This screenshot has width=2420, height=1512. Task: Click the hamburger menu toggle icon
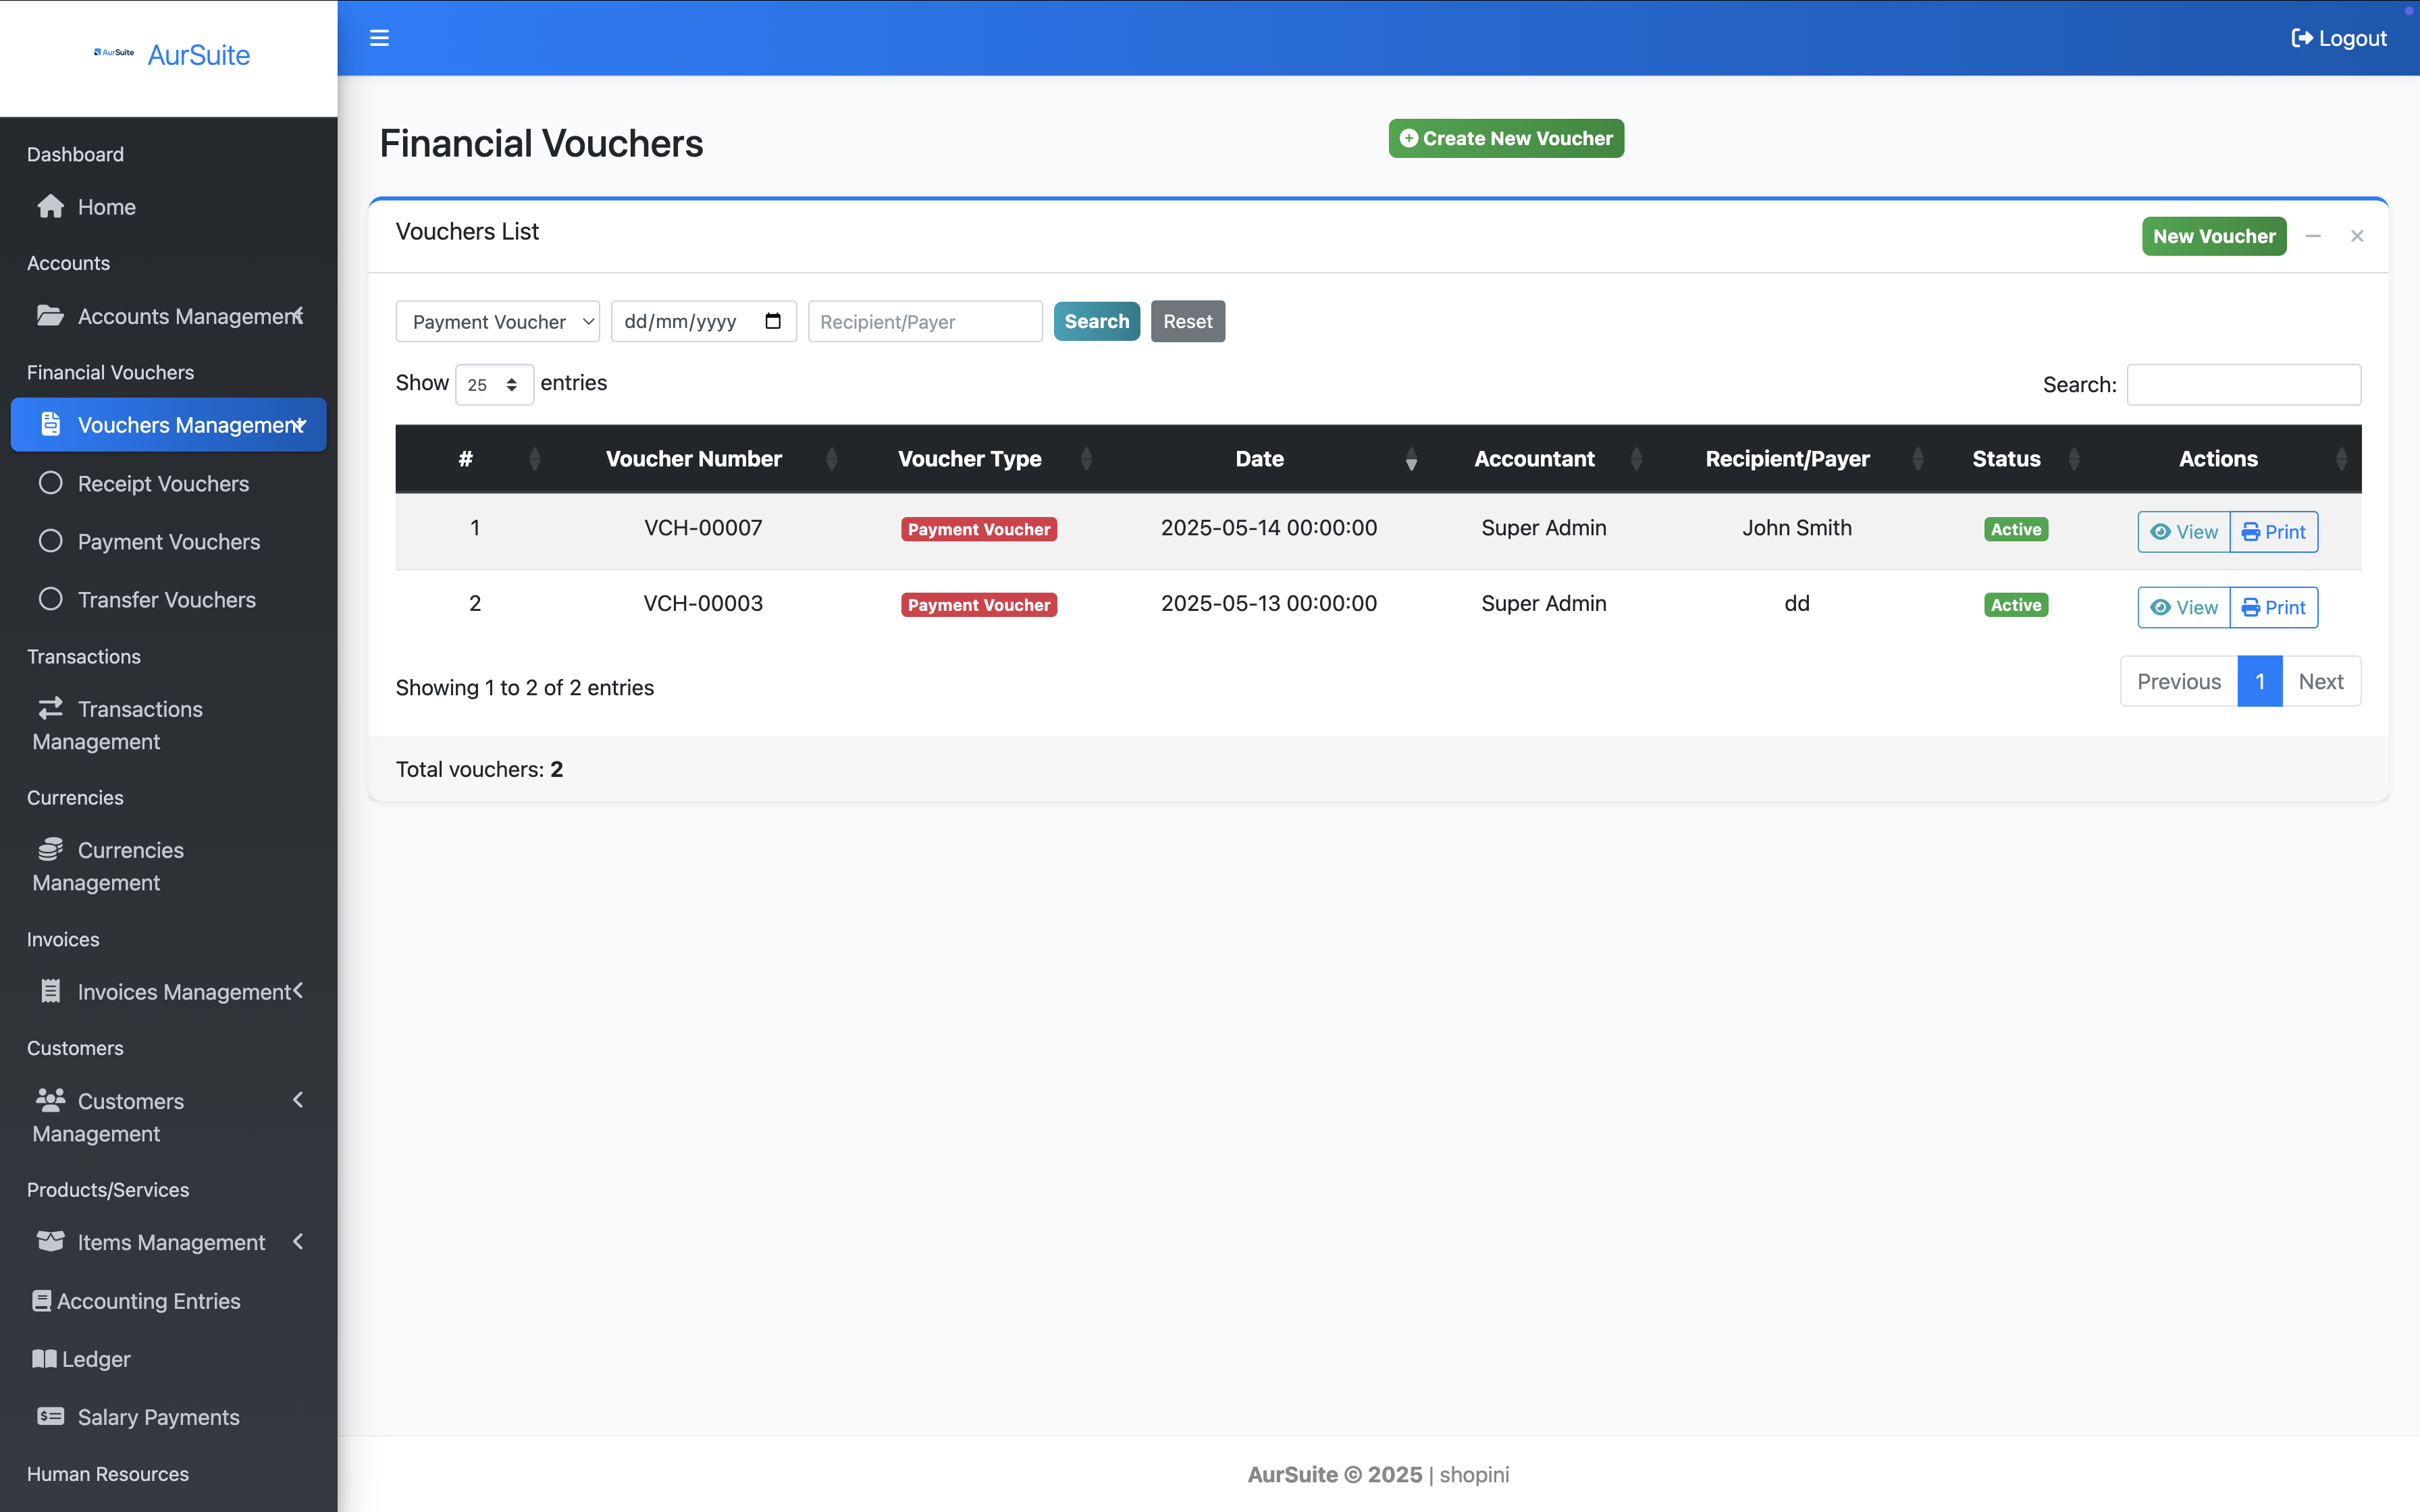pyautogui.click(x=379, y=38)
